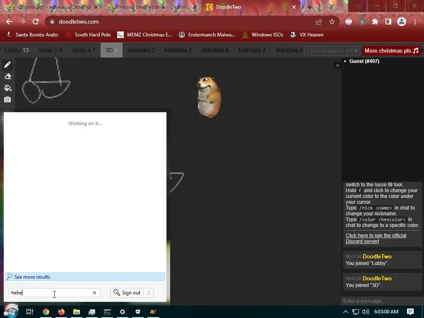Select the 3D room tab

[111, 50]
